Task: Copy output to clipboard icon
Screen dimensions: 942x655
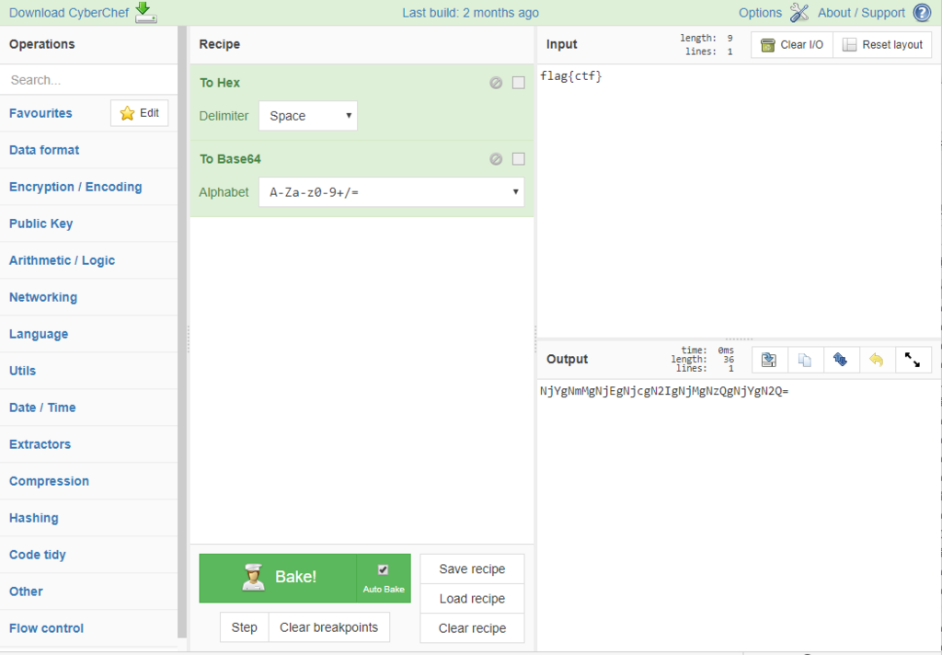Action: pyautogui.click(x=805, y=360)
